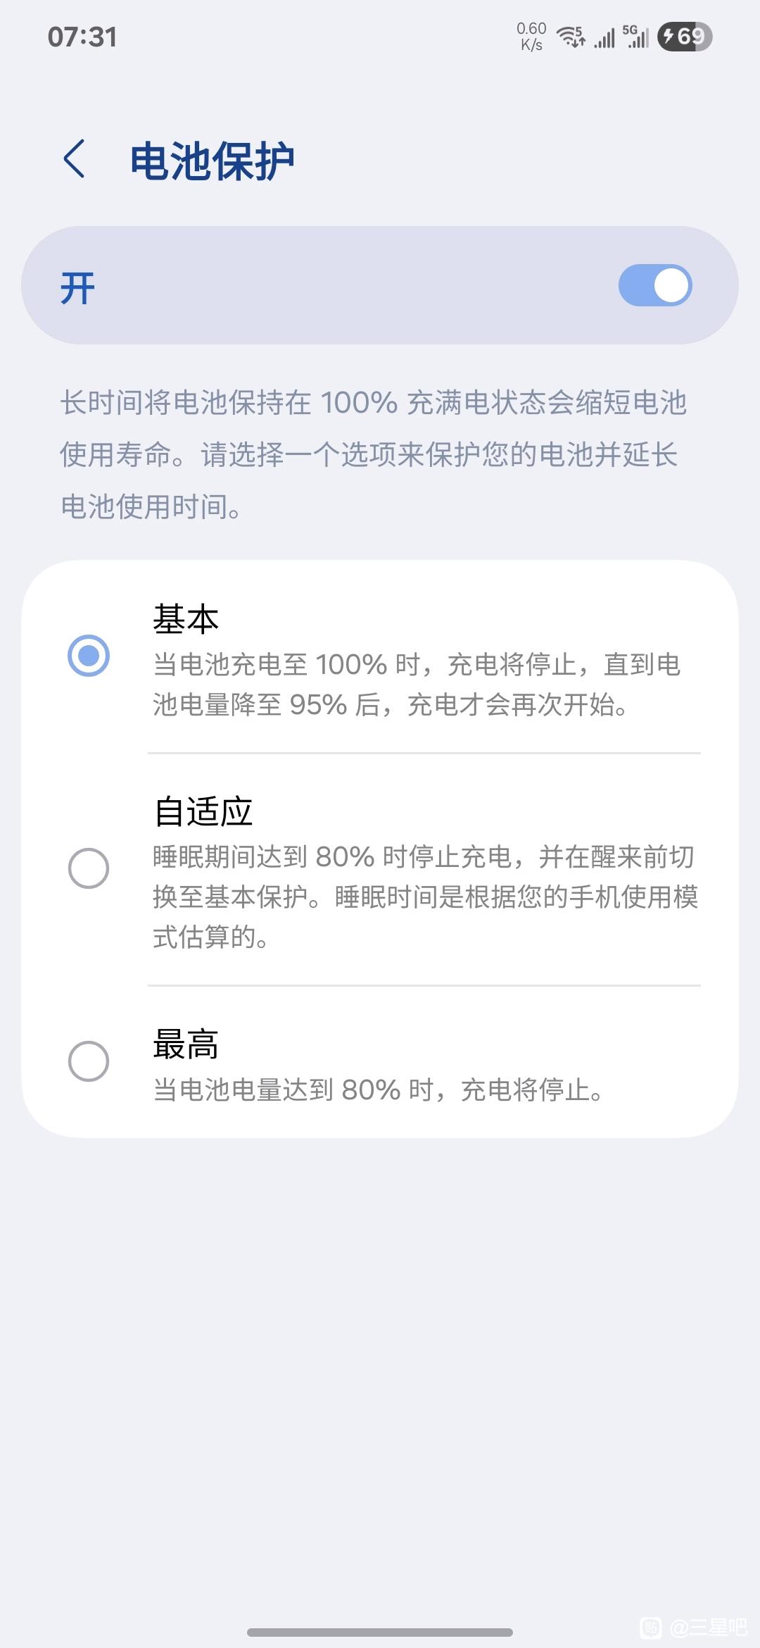Tap the first SIM signal bars icon
The height and width of the screenshot is (1648, 760).
(604, 38)
